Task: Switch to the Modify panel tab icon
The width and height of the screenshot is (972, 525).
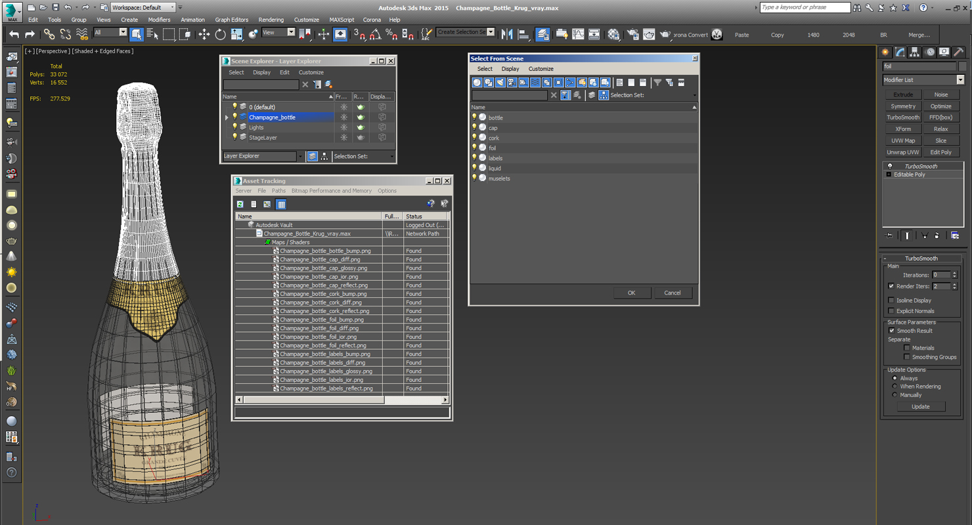Action: [900, 52]
